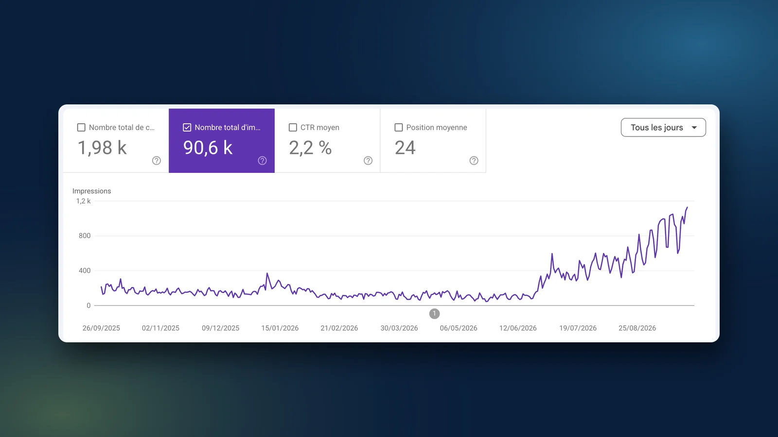Screen dimensions: 778x437
Task: Open the Tous les jours dropdown
Action: point(663,127)
